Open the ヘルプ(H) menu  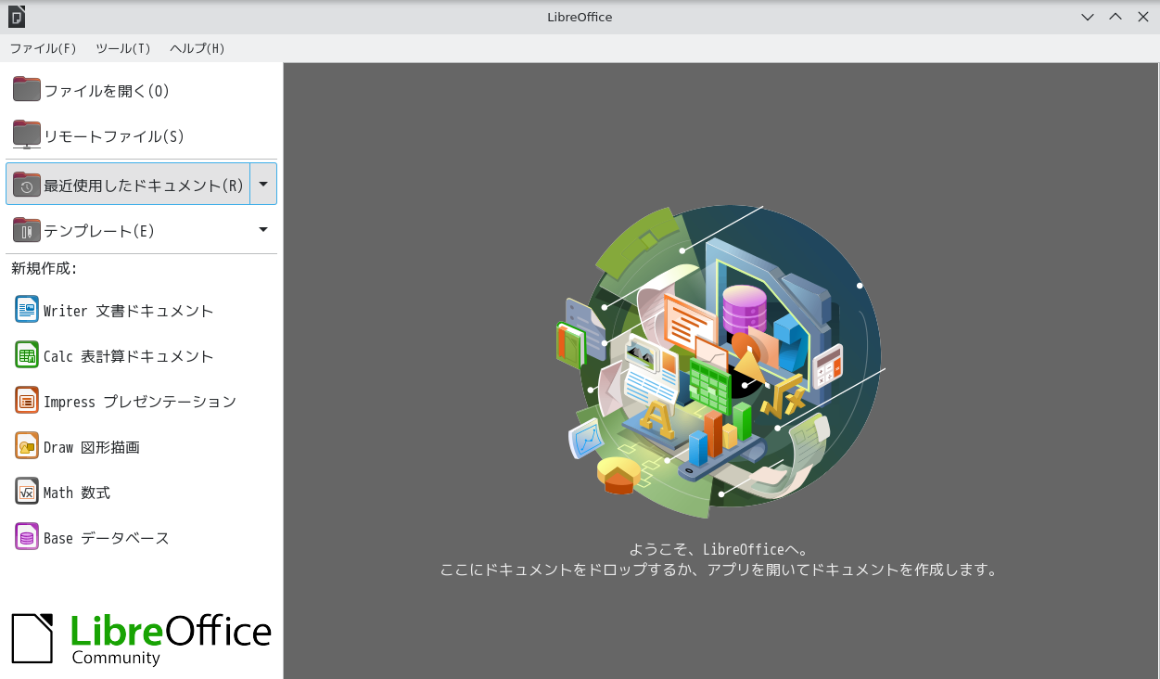point(197,48)
